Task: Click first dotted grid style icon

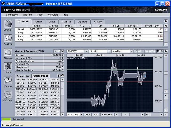Action: tap(147, 51)
